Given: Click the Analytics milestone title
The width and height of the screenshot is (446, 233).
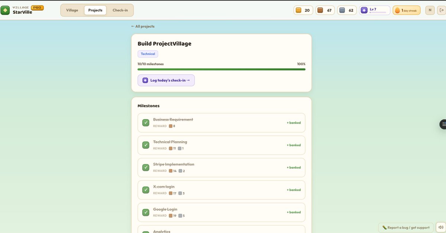Looking at the screenshot, I should pyautogui.click(x=162, y=231).
